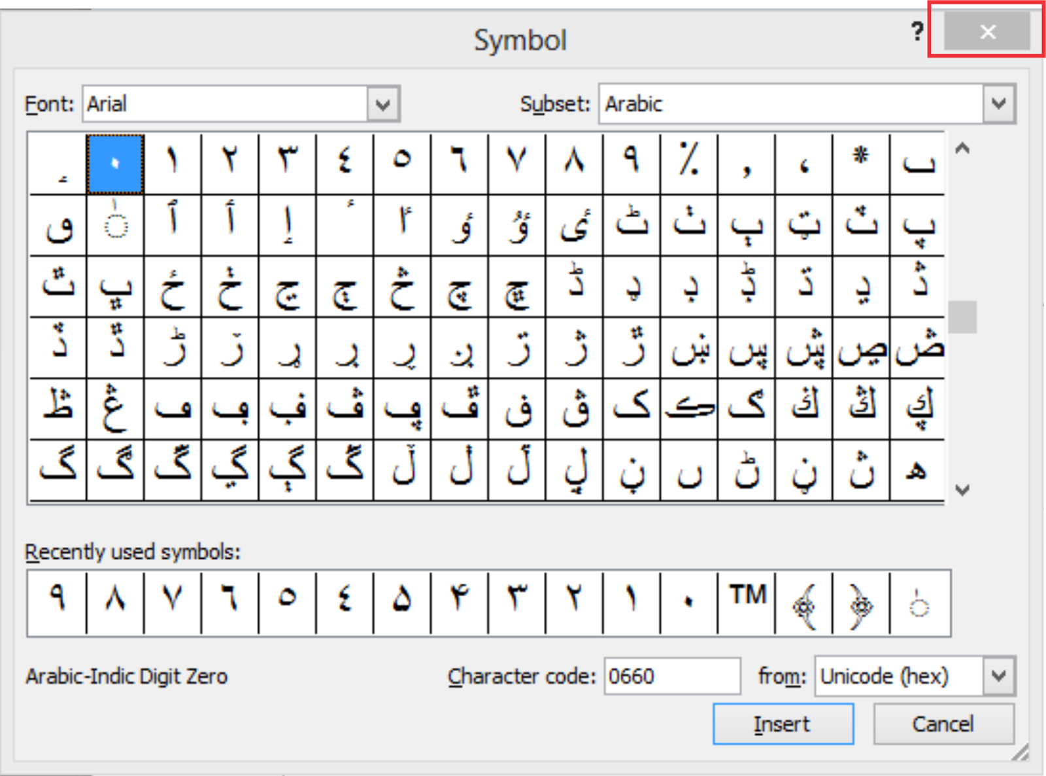1046x776 pixels.
Task: Select the Arabic-Indic digit one symbol
Action: (x=172, y=162)
